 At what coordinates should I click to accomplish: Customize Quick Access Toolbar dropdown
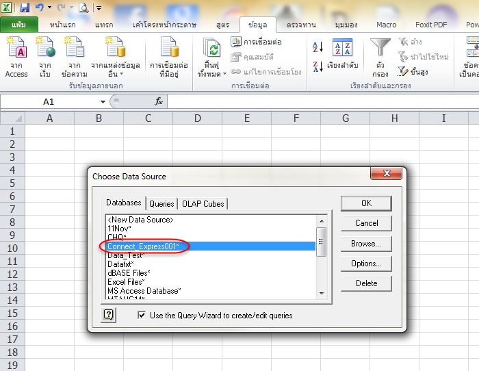coord(99,8)
